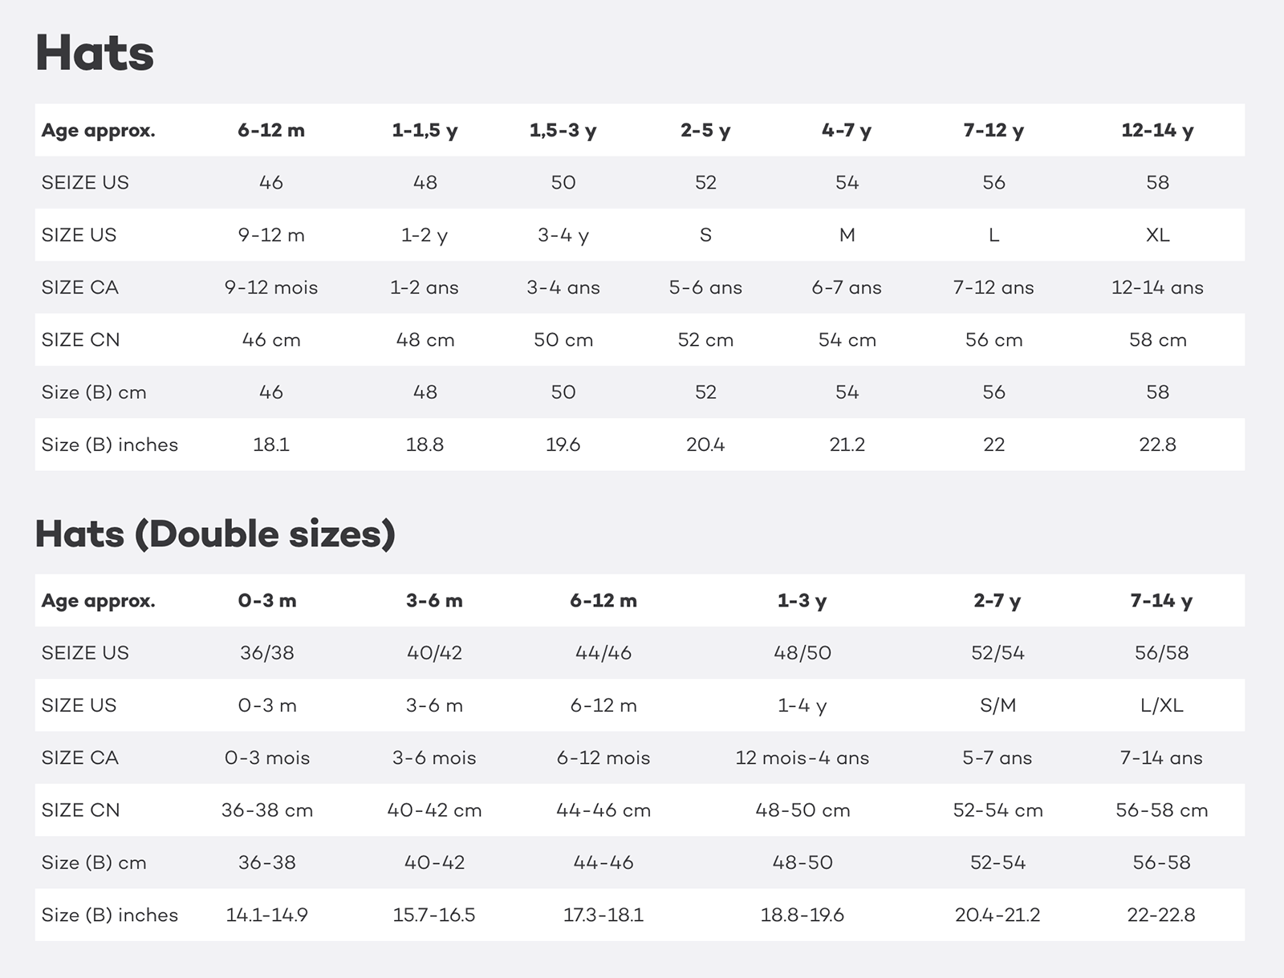Select the L/XL size value

pyautogui.click(x=1161, y=705)
